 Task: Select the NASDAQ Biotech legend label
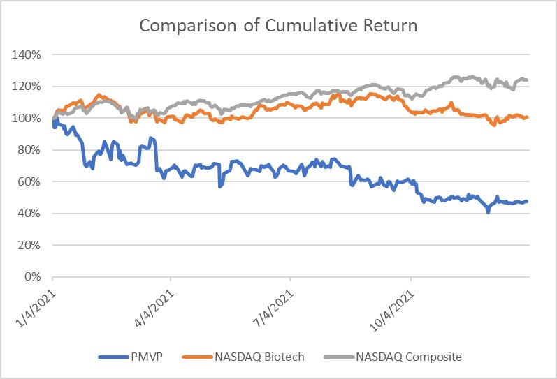[x=260, y=357]
